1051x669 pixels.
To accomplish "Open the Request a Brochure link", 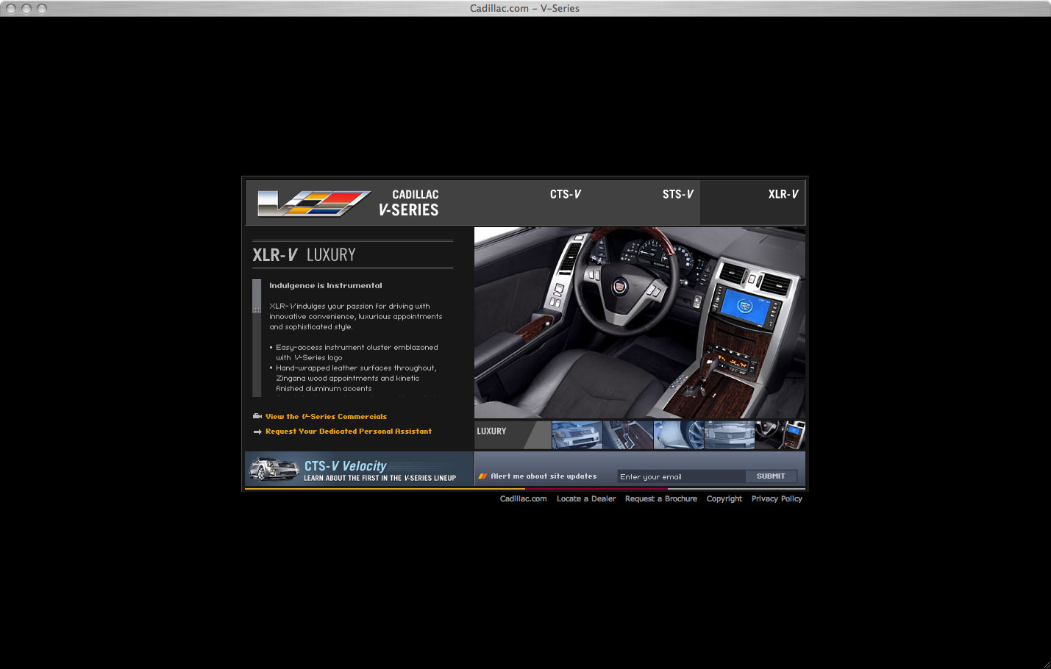I will tap(661, 498).
